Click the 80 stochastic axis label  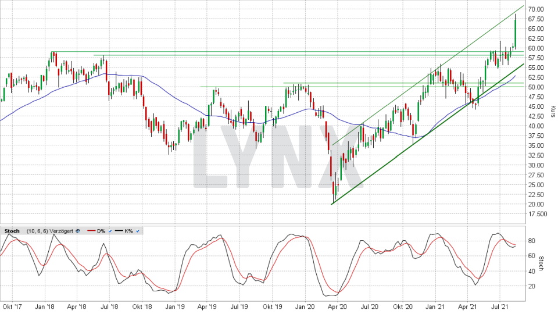[532, 241]
